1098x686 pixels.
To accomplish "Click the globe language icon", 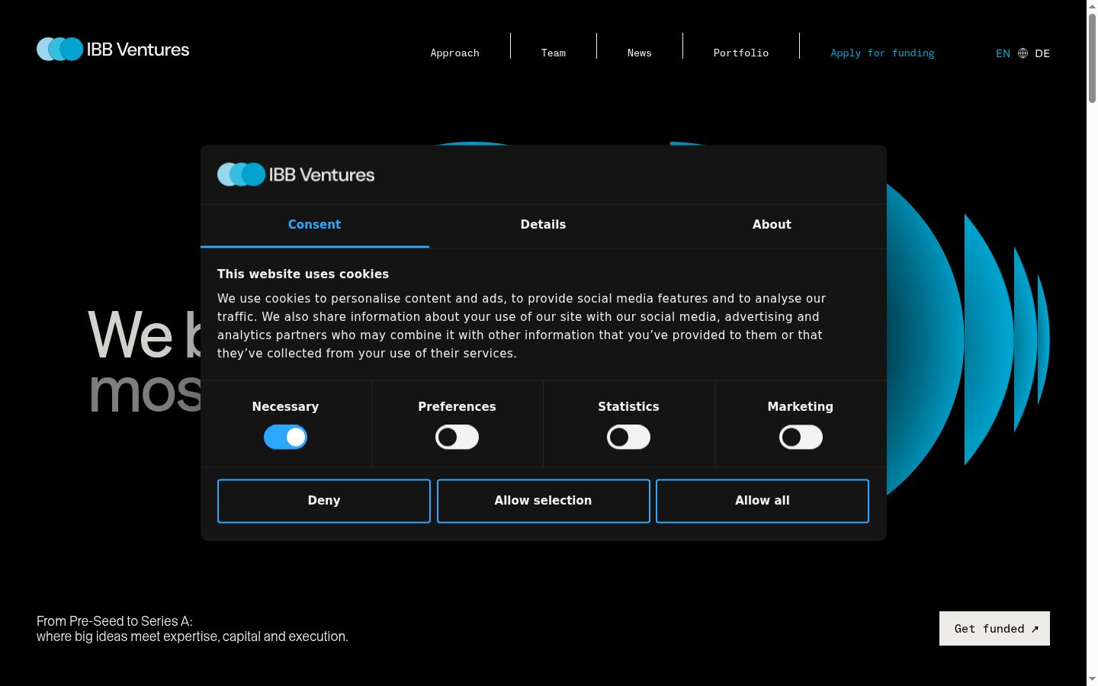I will click(x=1023, y=53).
